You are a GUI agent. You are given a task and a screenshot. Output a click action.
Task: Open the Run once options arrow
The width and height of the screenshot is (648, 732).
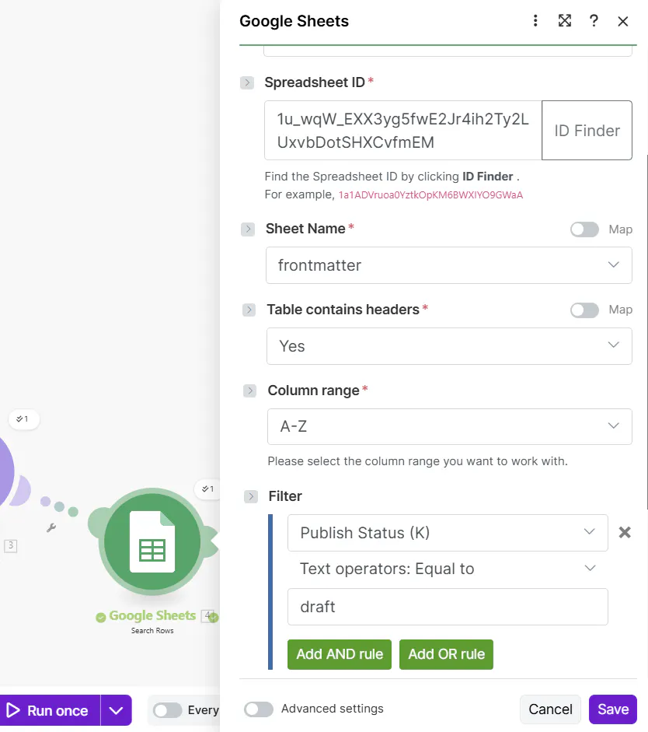(117, 710)
